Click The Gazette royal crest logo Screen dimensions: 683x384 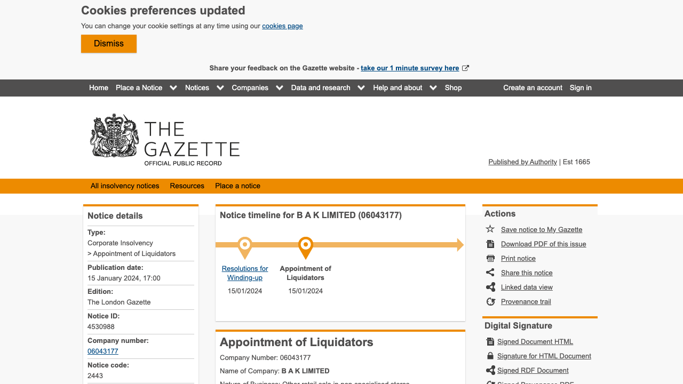115,136
